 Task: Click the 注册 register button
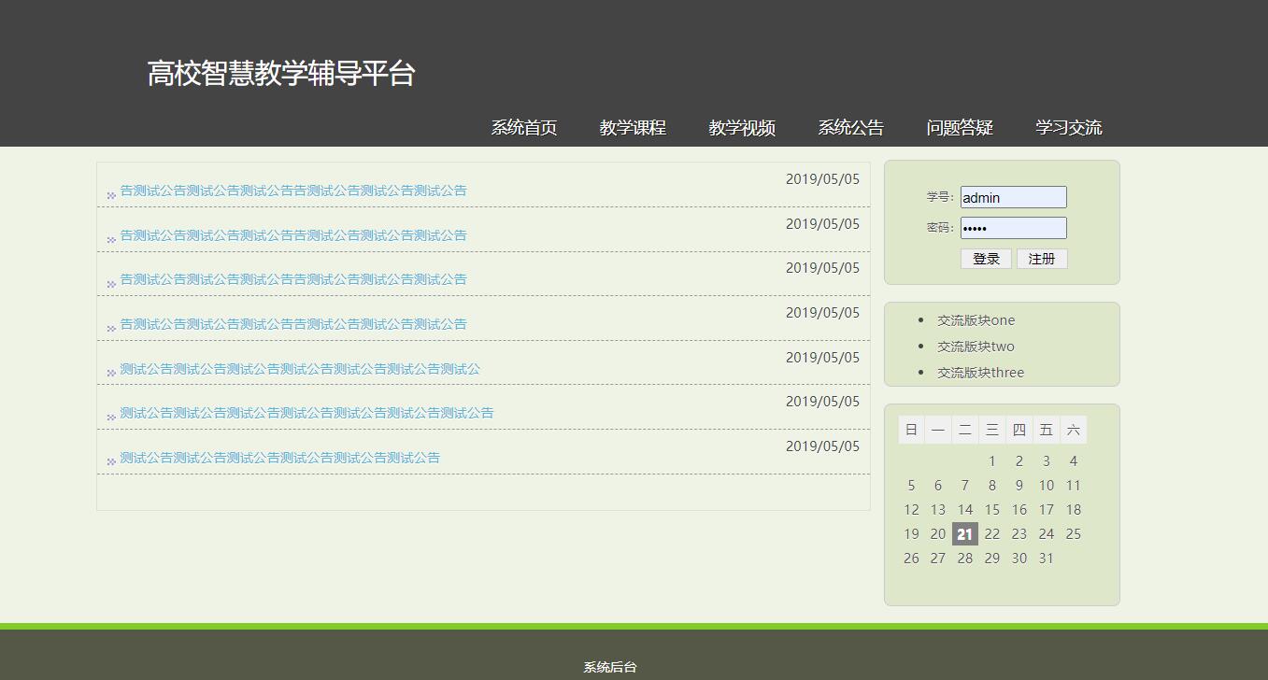[1042, 259]
